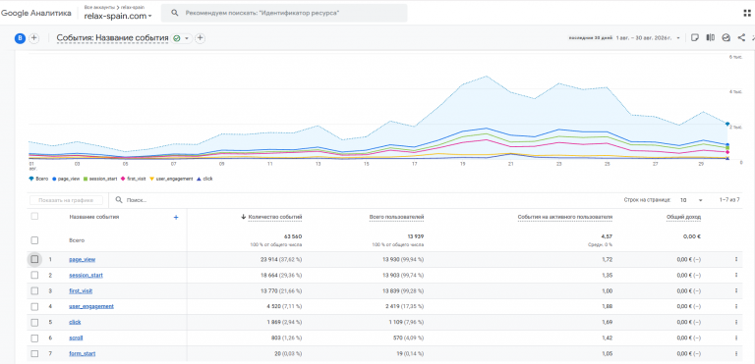
Task: Select the user_engagement row checkbox
Action: pos(34,306)
